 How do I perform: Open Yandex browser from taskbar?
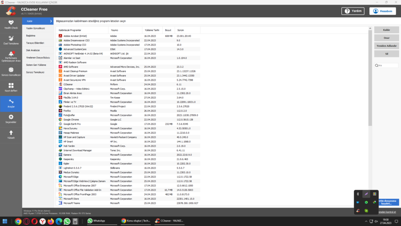click(x=42, y=222)
